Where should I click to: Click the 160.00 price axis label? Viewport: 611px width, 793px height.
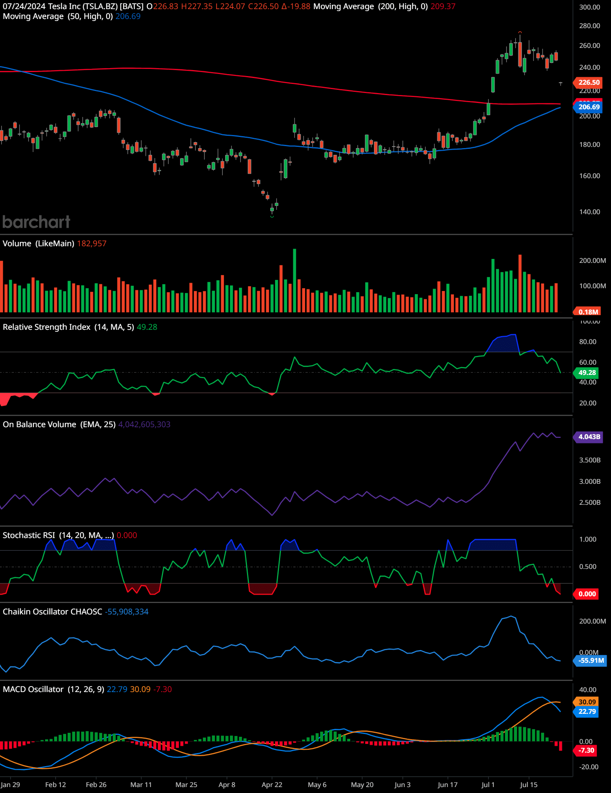590,176
